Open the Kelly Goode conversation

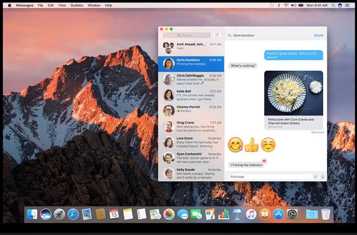point(191,174)
